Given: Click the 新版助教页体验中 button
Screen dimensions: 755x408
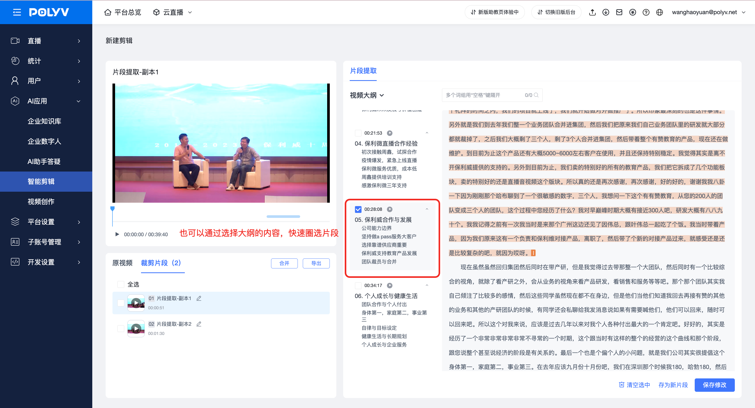Looking at the screenshot, I should coord(494,12).
